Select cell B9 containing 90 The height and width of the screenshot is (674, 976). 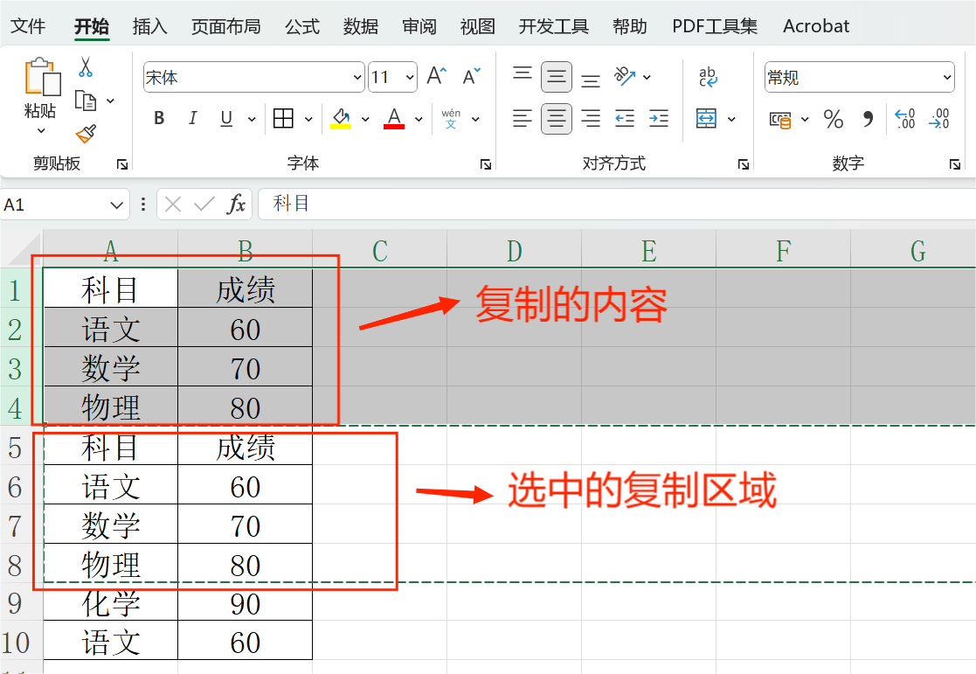[x=245, y=603]
